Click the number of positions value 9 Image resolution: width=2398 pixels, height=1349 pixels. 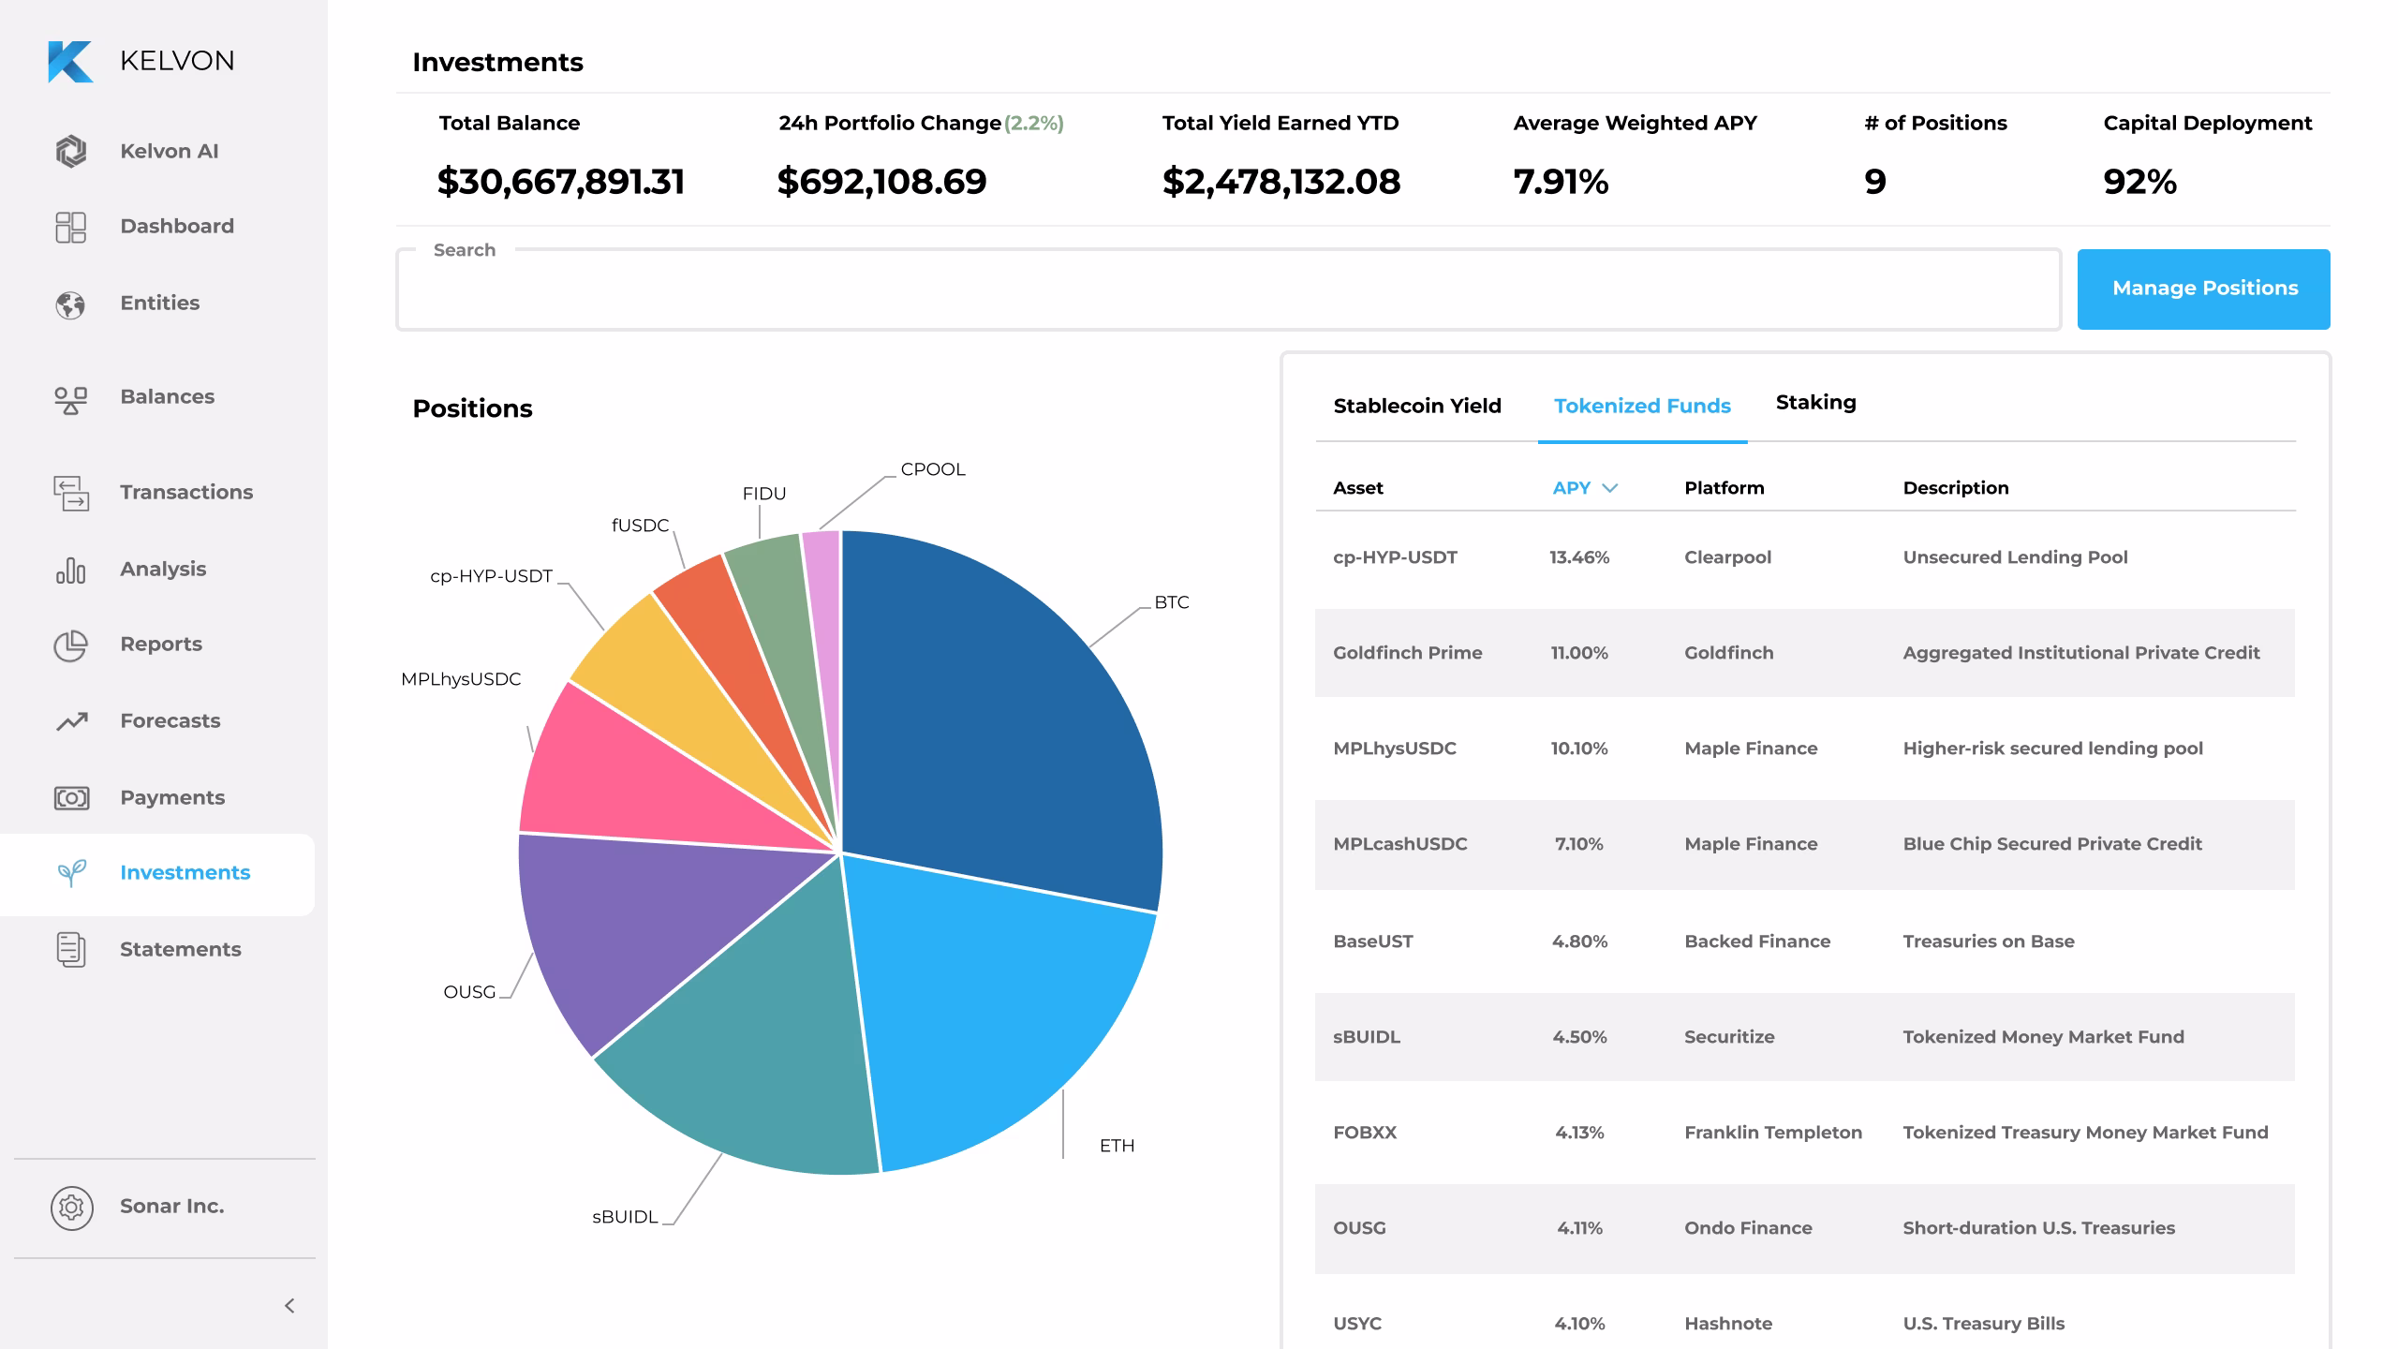coord(1874,181)
